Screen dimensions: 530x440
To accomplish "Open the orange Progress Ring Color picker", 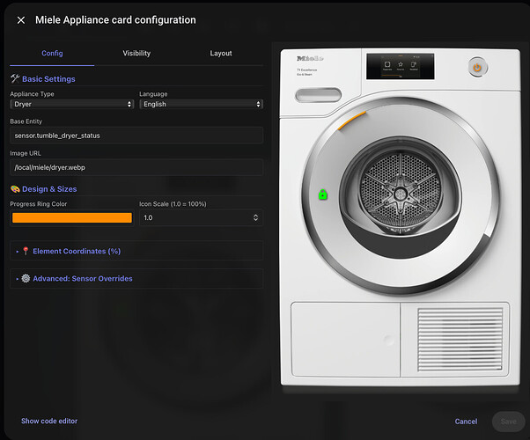I will 72,217.
